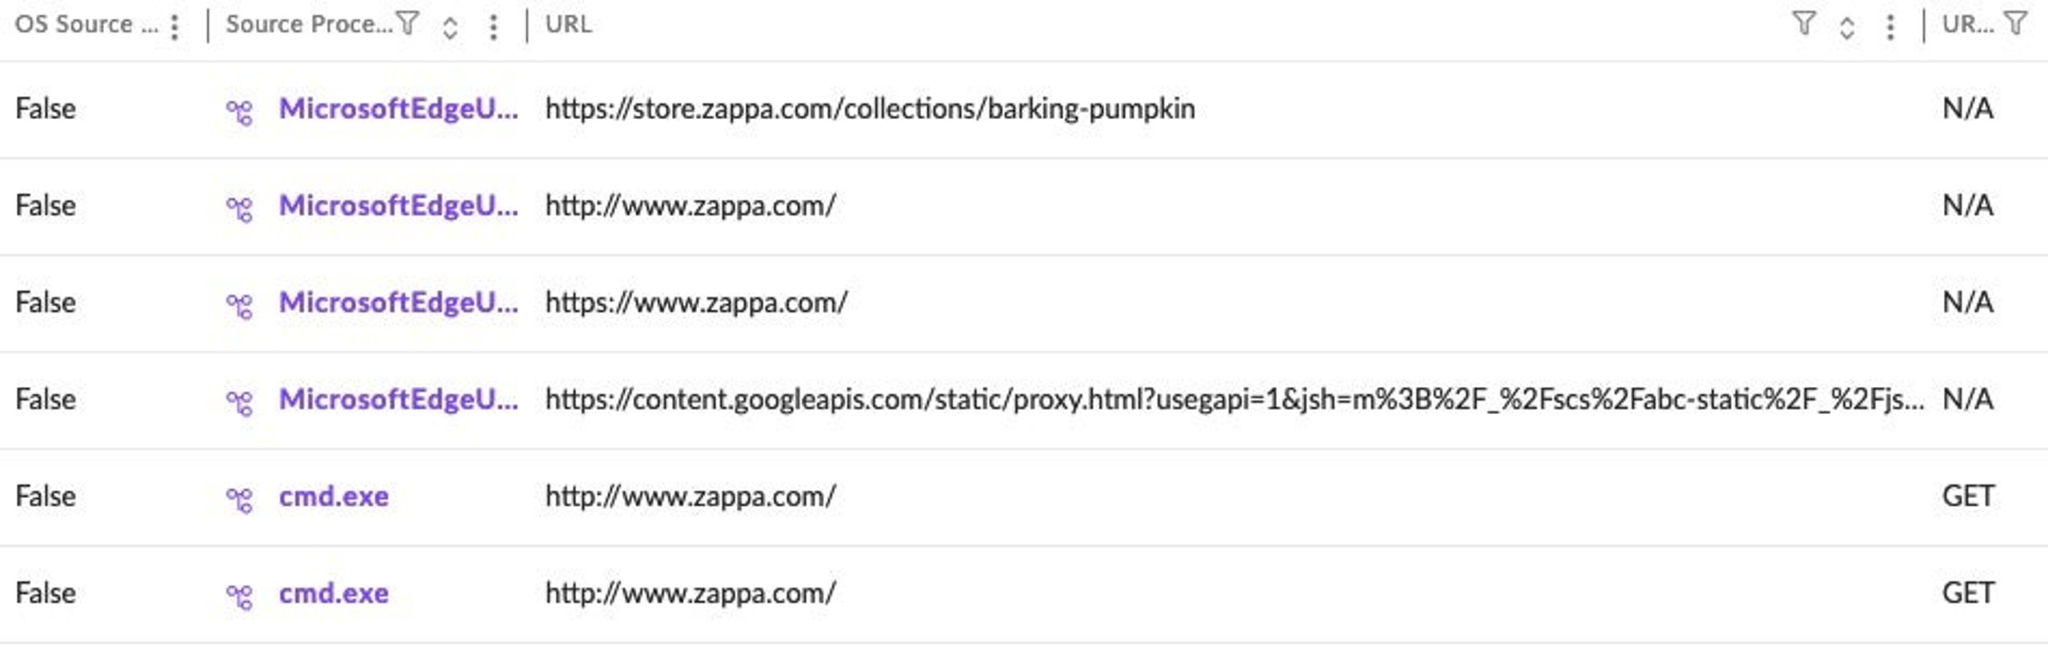Click the URL column header label

(x=568, y=24)
